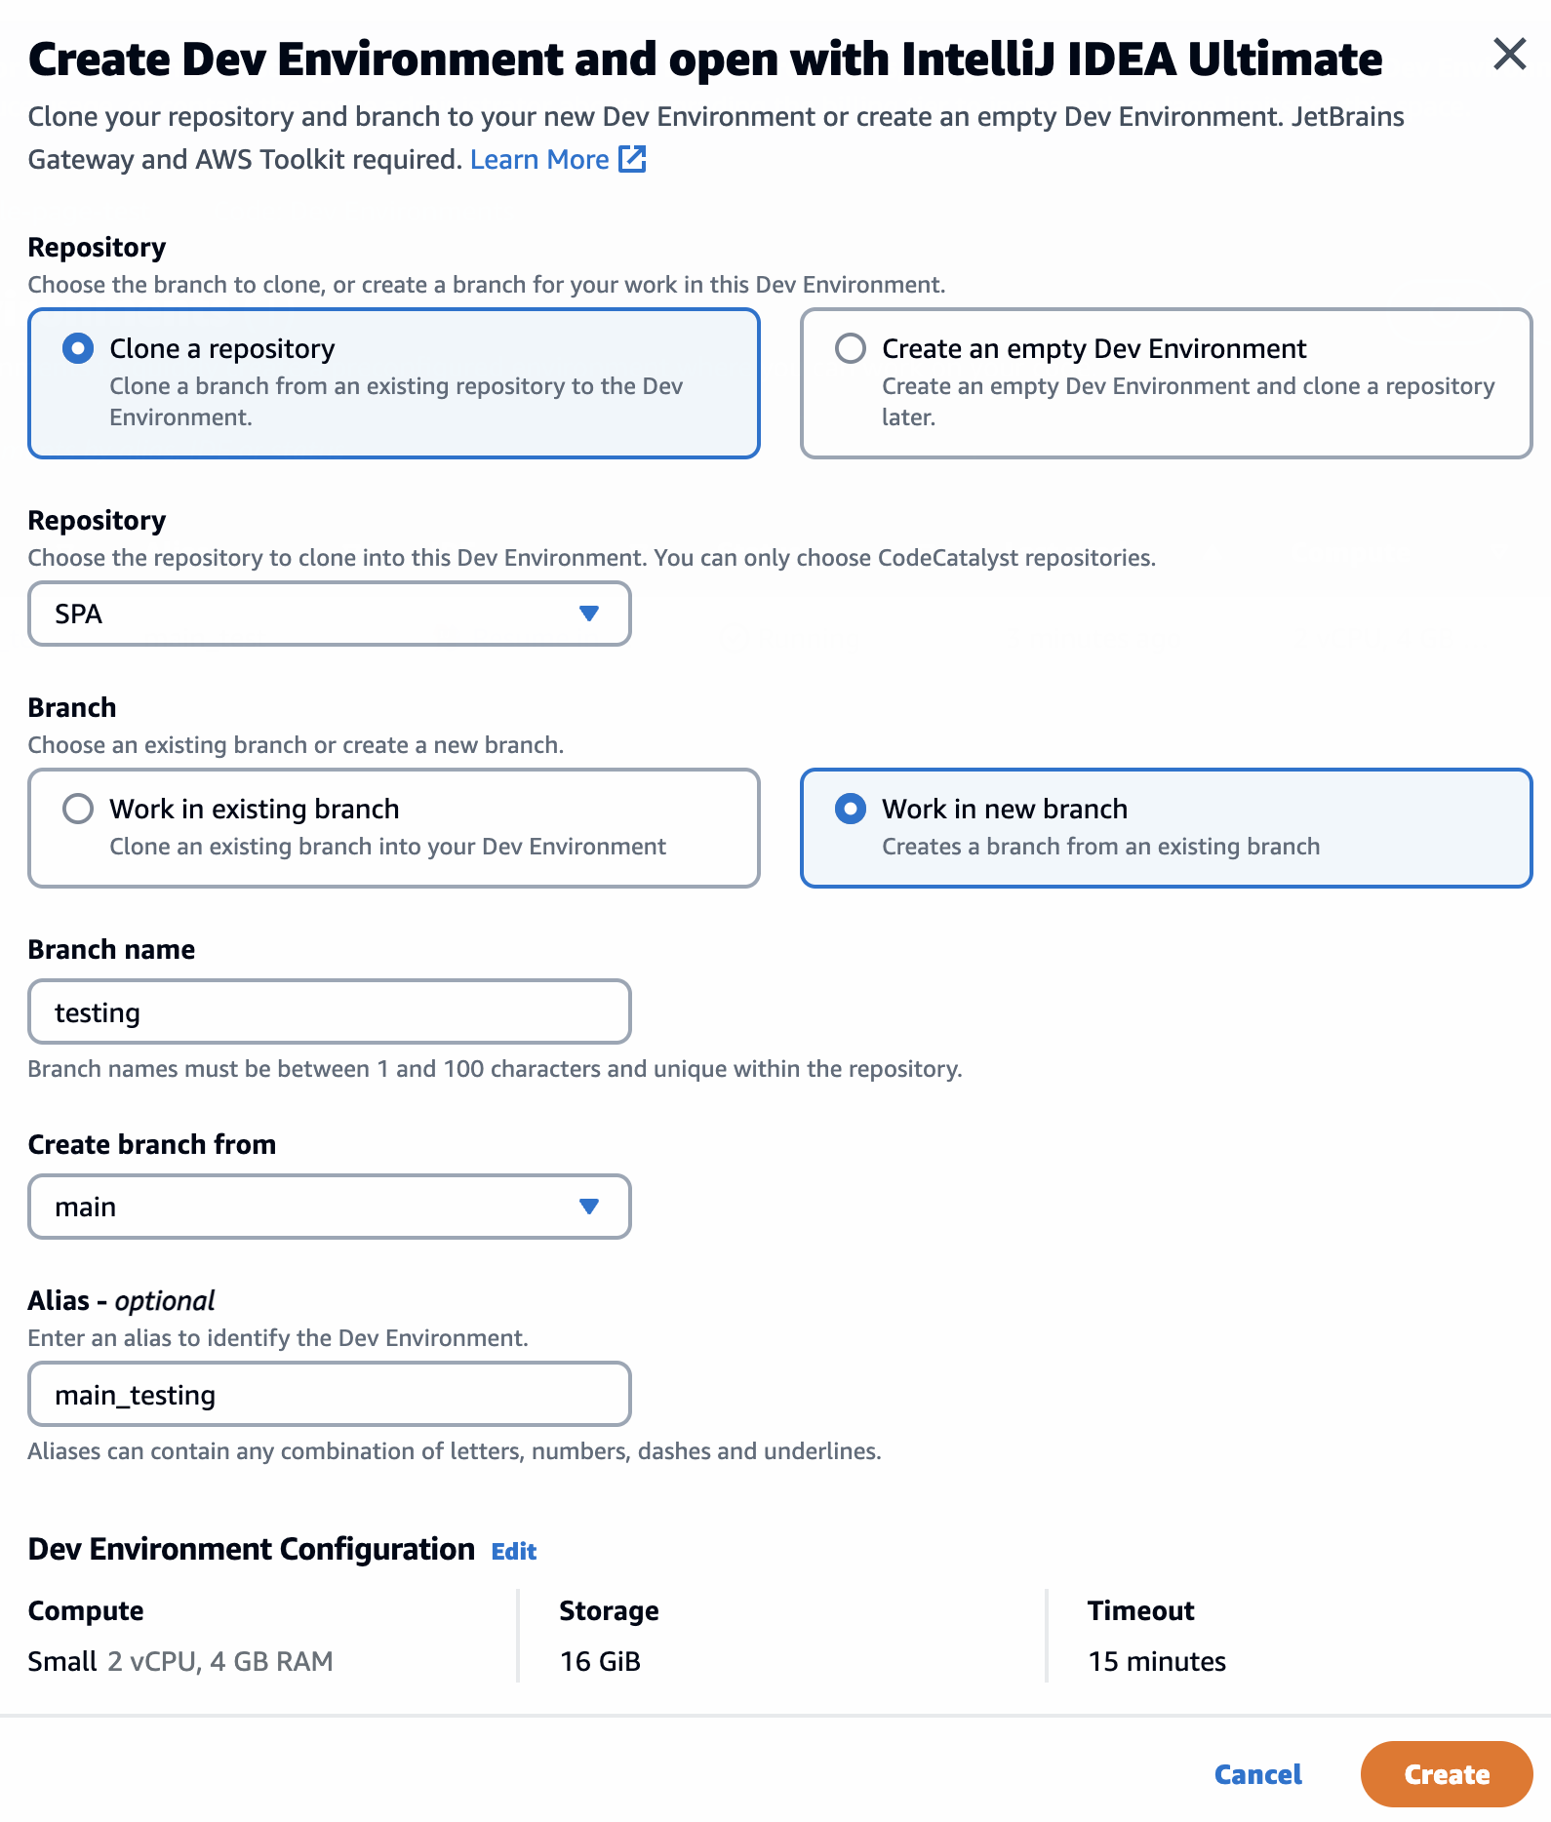Click the Storage value of 16 GiB
The image size is (1551, 1822).
599,1661
